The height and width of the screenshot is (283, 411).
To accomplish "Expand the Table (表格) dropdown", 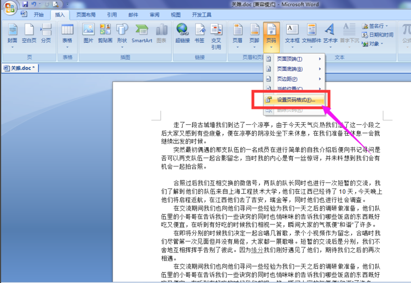I will click(67, 36).
